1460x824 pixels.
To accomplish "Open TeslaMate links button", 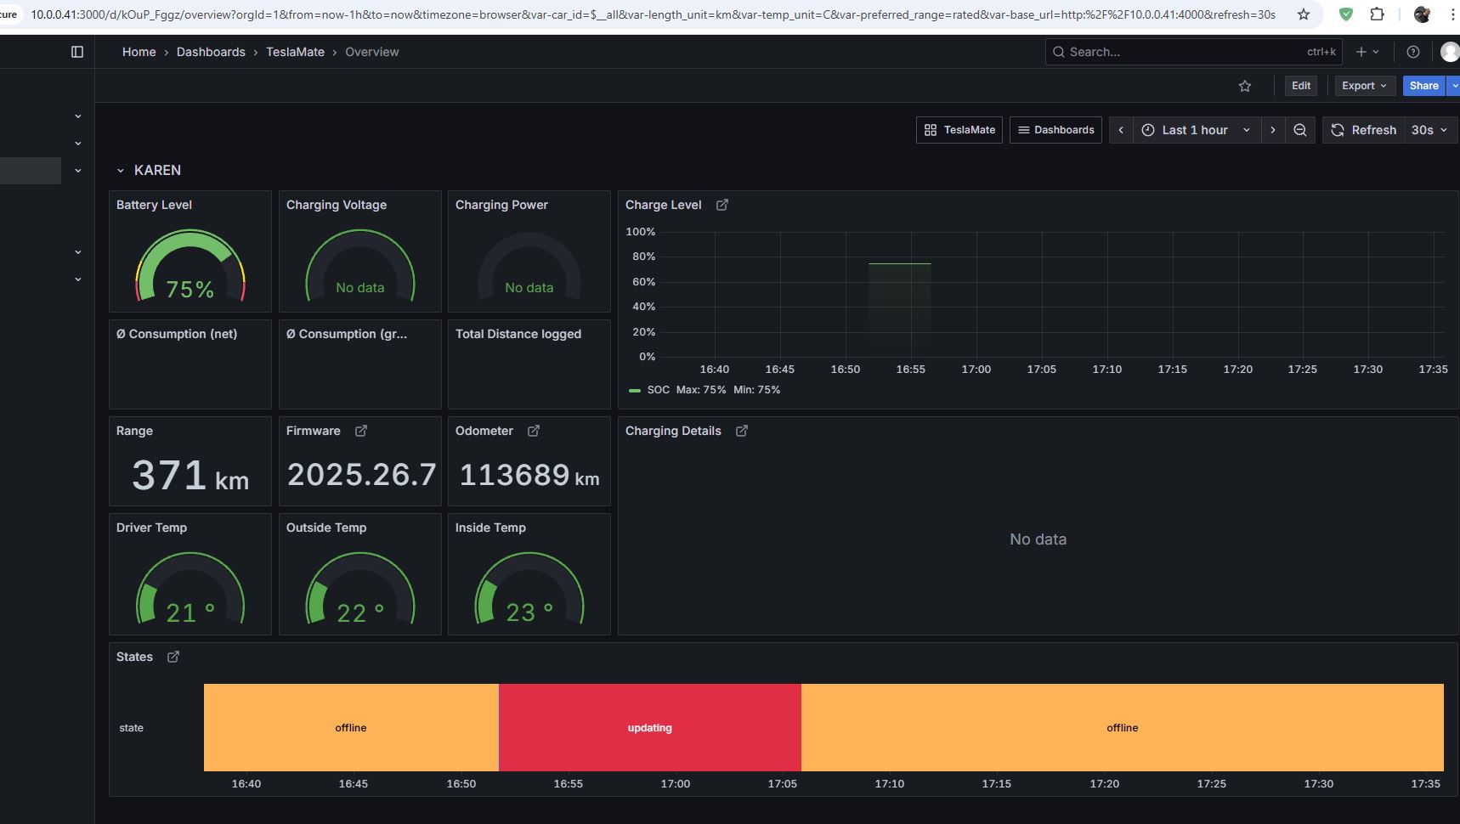I will (x=959, y=130).
